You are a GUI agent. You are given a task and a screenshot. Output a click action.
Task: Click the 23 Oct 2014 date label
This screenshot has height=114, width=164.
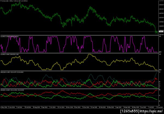coord(61,107)
